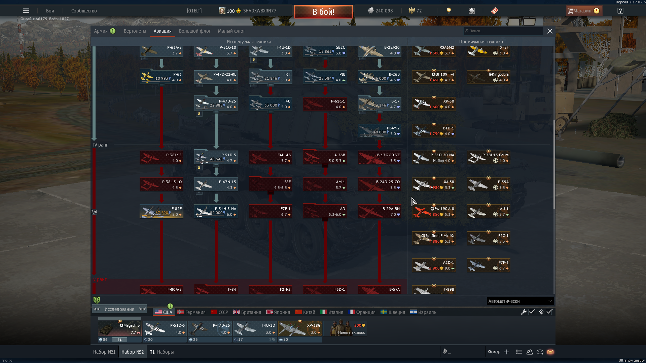Click the golden eagles balance 72
646x363 pixels.
pyautogui.click(x=415, y=11)
